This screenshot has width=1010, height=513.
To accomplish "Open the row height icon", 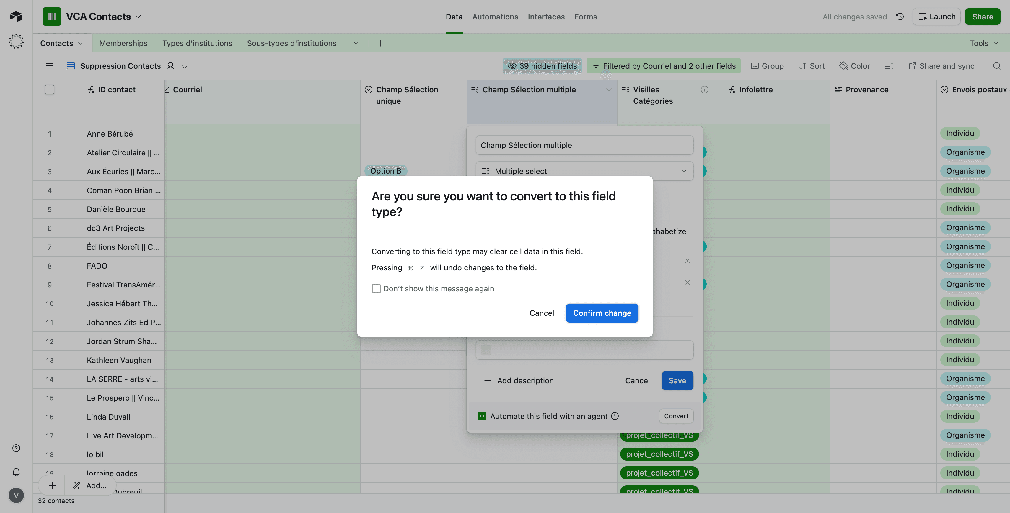I will click(x=889, y=66).
